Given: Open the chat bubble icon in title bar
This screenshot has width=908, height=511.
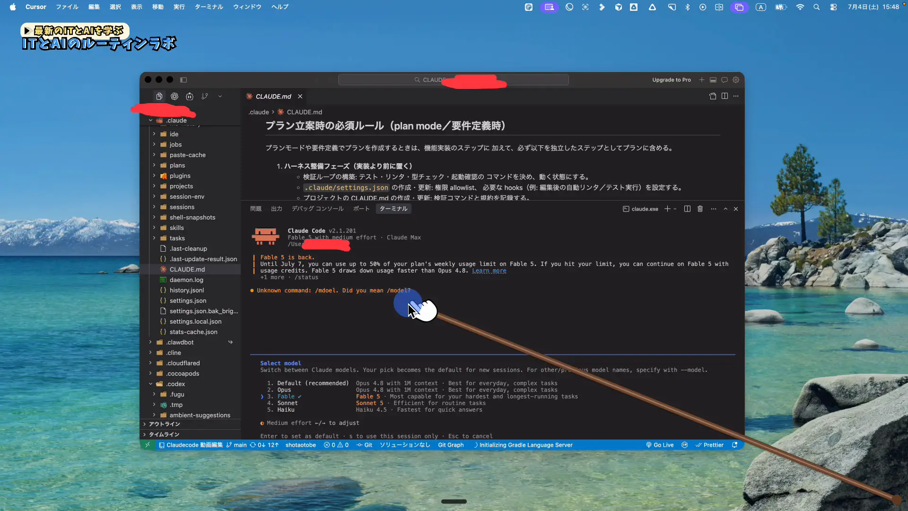Looking at the screenshot, I should click(725, 80).
